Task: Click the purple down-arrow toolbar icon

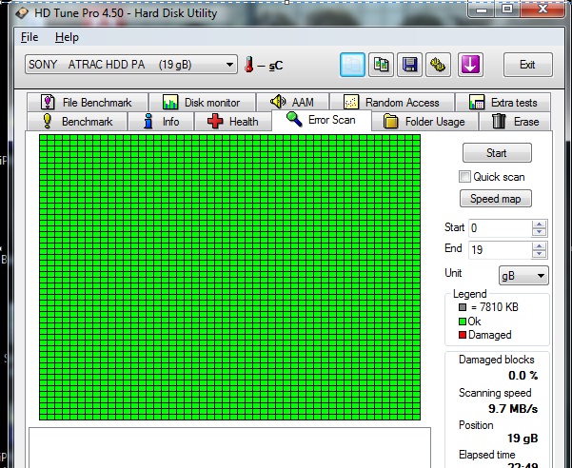Action: pyautogui.click(x=471, y=65)
